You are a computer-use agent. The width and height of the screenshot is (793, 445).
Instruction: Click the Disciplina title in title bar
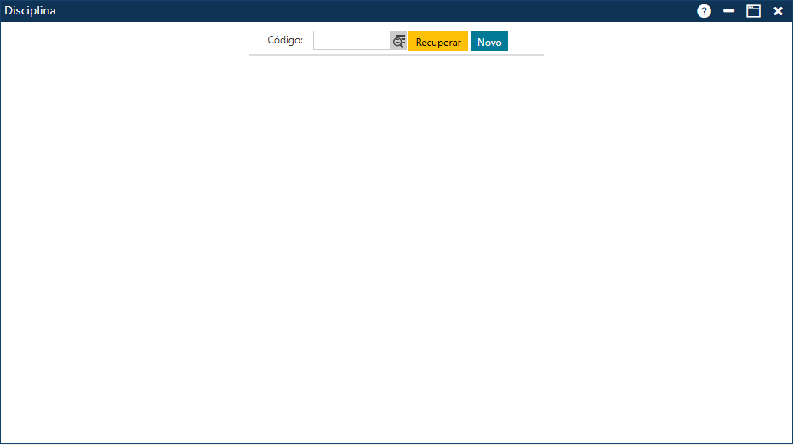point(31,11)
